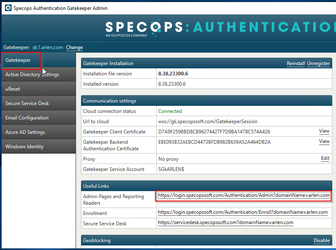
Task: Click the Admin Pages and Reporting Readers label
Action: click(113, 200)
